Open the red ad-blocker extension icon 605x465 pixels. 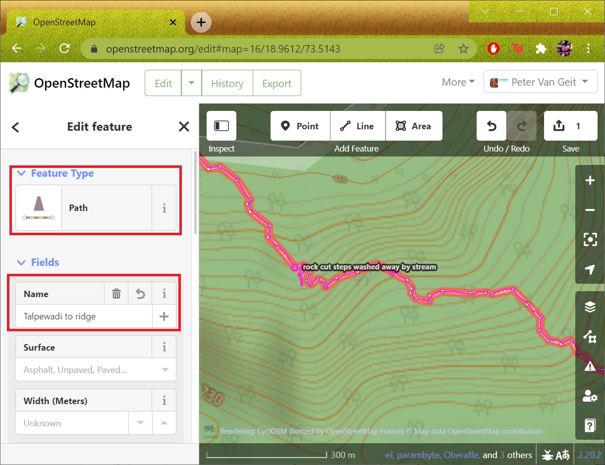click(x=493, y=49)
